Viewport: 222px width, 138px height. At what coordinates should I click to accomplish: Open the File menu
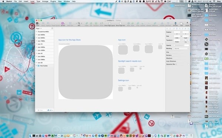pyautogui.click(x=15, y=1)
